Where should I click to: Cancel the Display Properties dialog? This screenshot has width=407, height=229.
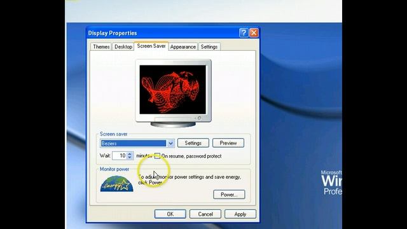pyautogui.click(x=205, y=214)
